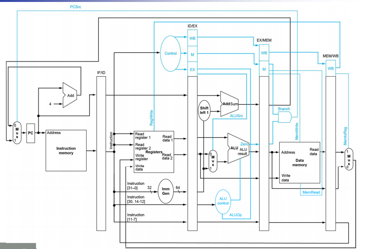The height and width of the screenshot is (249, 366).
Task: Select the Instruction [31–0] label
Action: tap(136, 185)
